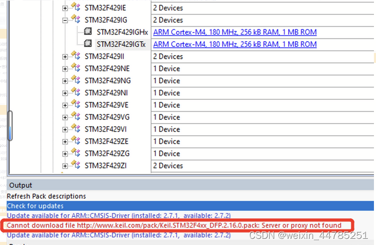Select the STM32F429NI tree item

pyautogui.click(x=106, y=93)
